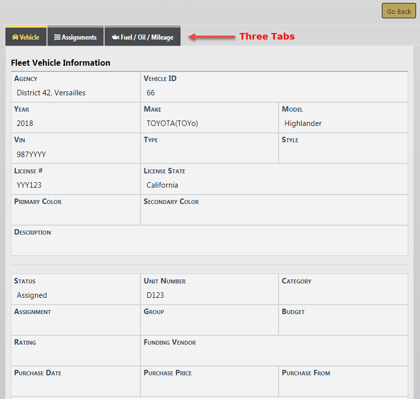
Task: Select the Unit Number value D123
Action: [x=155, y=295]
